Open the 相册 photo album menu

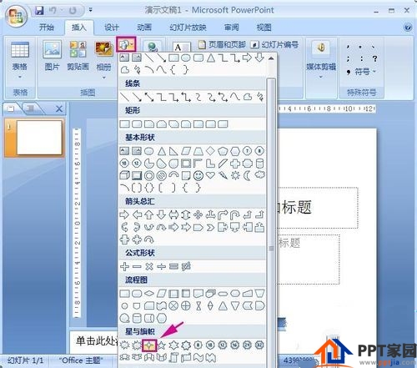click(103, 59)
